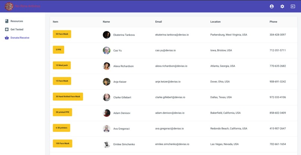Click email ava.gregoraci@devias.io
301x155 pixels.
point(170,129)
